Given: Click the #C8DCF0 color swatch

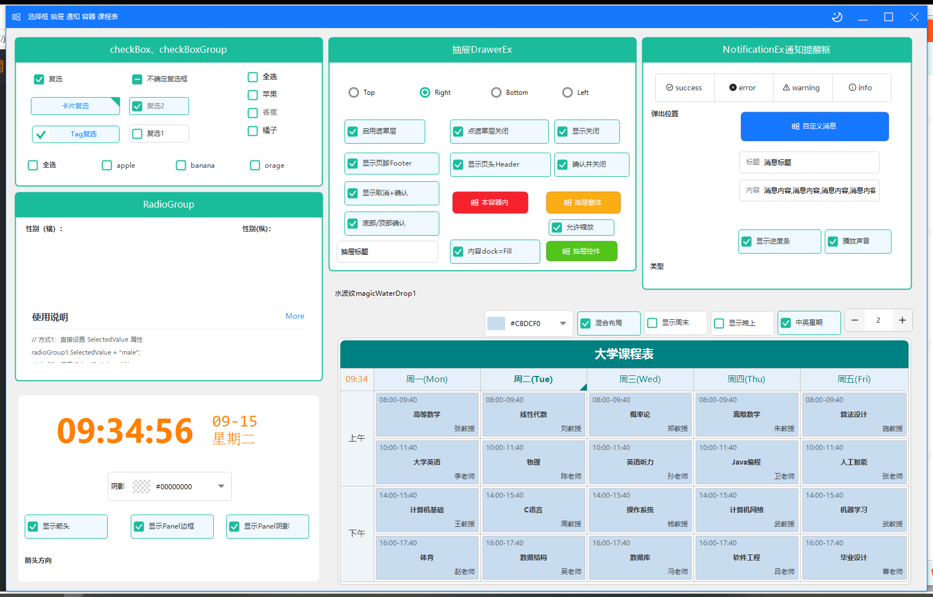Looking at the screenshot, I should coord(496,324).
